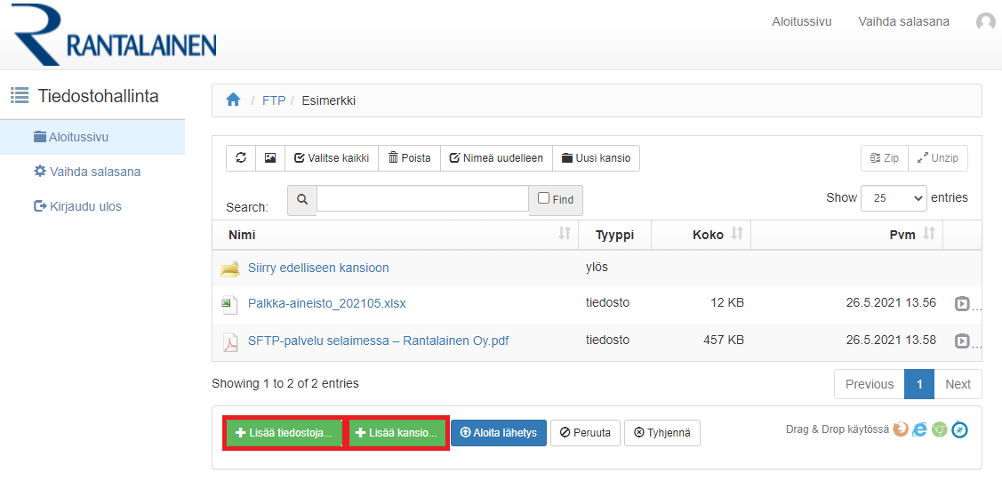
Task: Enable the Find checkbox
Action: coord(543,199)
